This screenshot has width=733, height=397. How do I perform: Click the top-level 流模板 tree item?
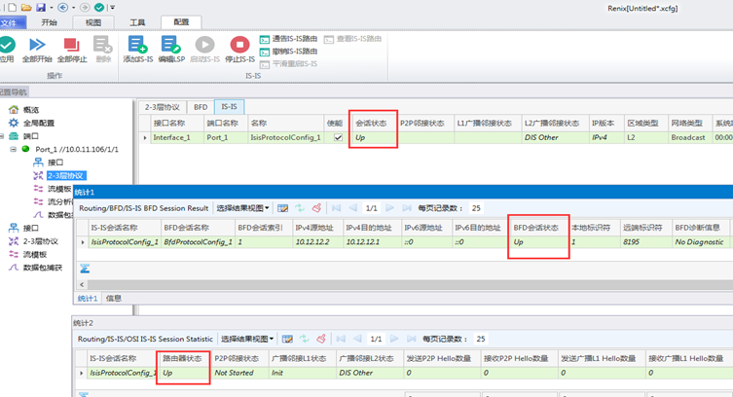coord(35,255)
